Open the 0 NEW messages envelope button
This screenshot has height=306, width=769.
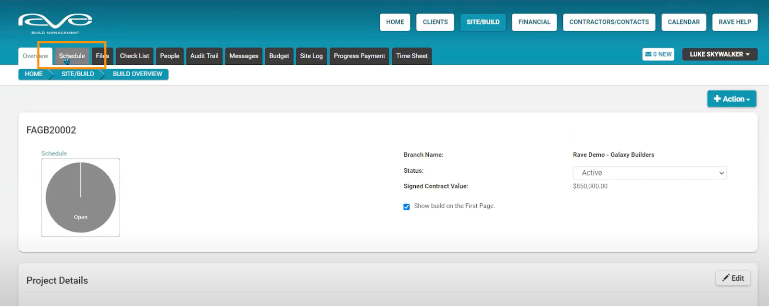pos(658,54)
